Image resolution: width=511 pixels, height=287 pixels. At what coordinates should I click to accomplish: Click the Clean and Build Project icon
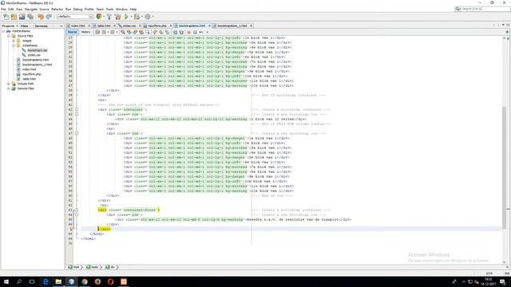[117, 17]
